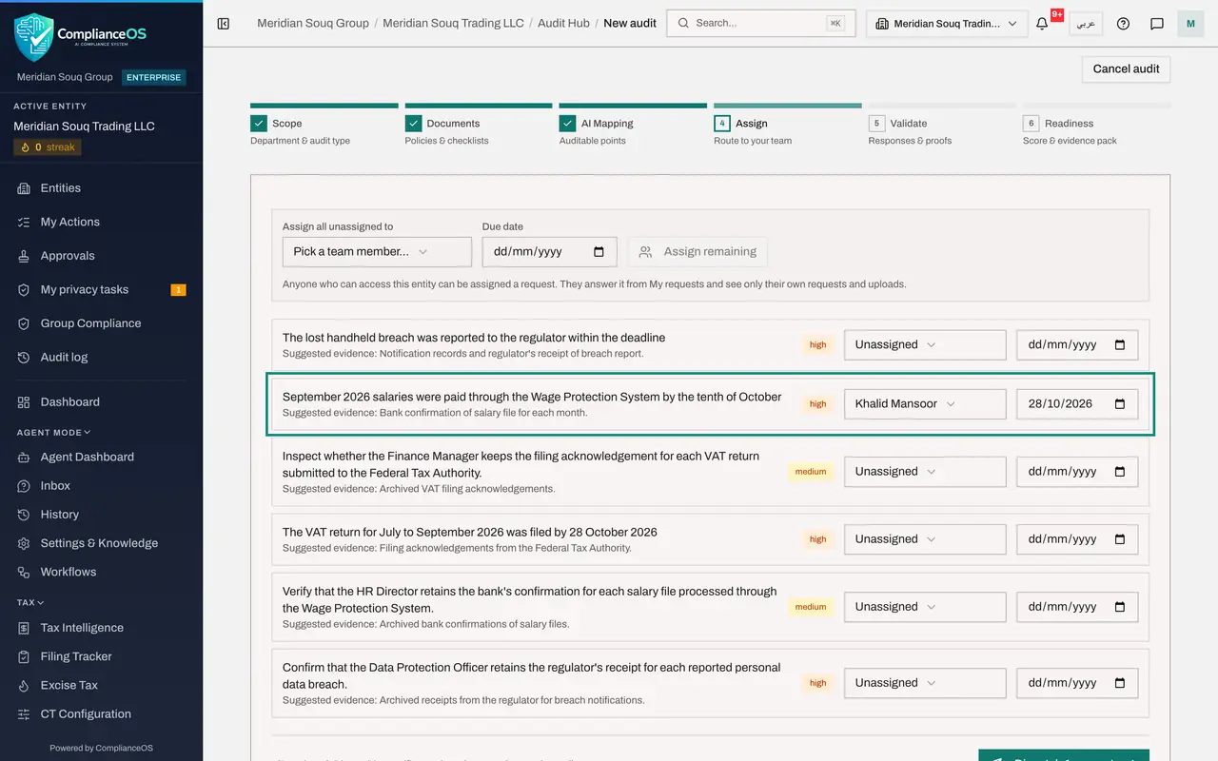Open assignee dropdown for Finance Manager VAT row
This screenshot has height=761, width=1218.
coord(925,471)
